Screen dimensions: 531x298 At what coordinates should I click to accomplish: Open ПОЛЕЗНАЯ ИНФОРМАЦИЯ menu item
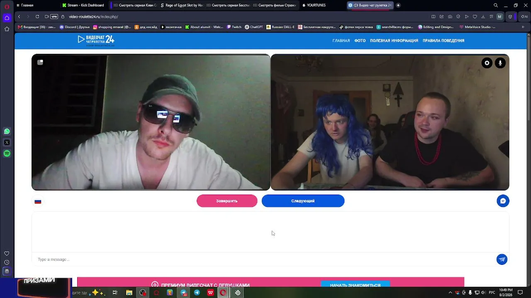(x=394, y=41)
